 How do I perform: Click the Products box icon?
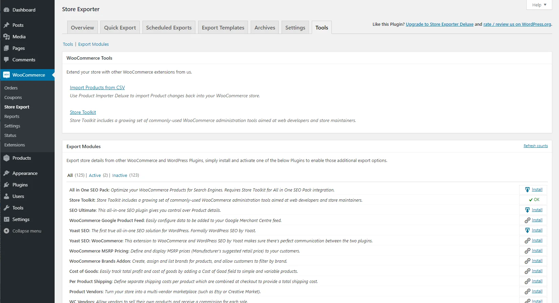pos(6,158)
